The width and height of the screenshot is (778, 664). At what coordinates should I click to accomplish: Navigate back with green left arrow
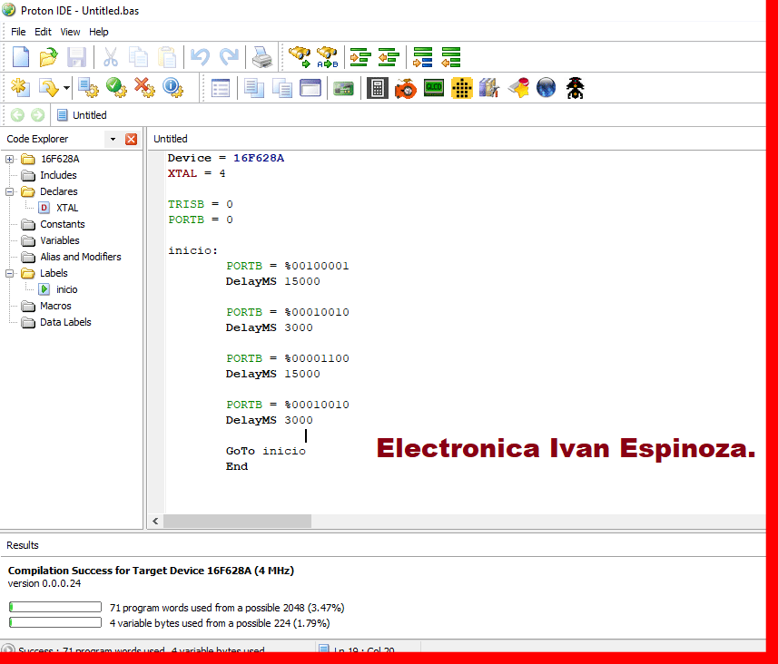click(x=17, y=115)
